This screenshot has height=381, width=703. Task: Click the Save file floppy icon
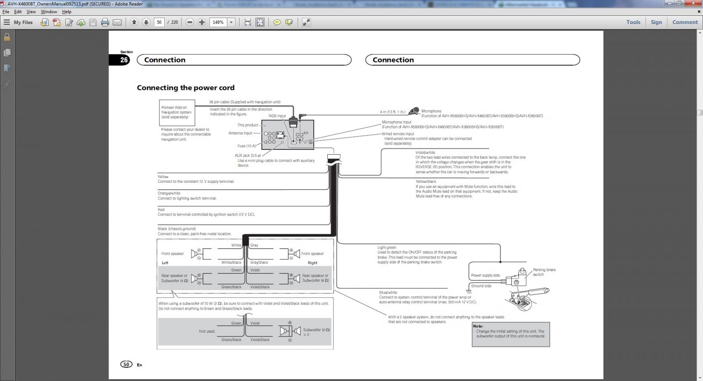[x=93, y=22]
